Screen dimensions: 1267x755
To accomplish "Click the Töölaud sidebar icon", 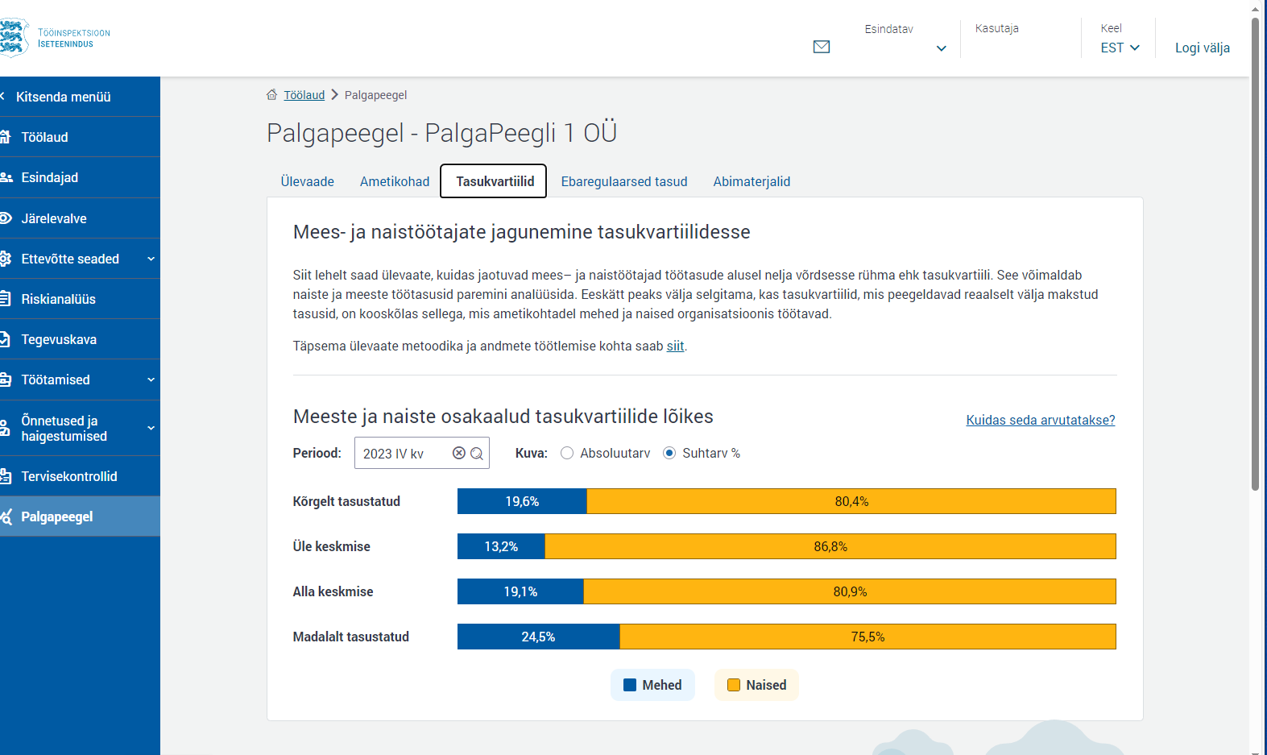I will (5, 137).
